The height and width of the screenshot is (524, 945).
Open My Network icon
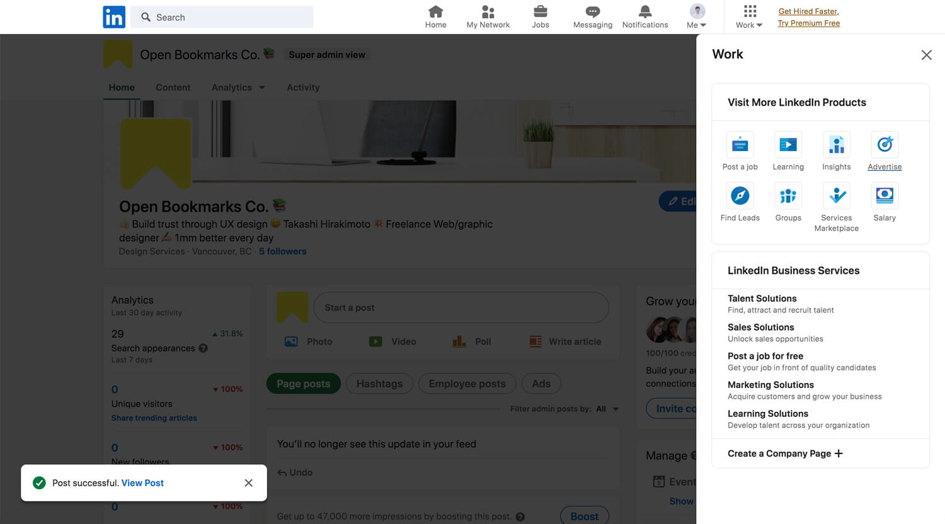pyautogui.click(x=488, y=17)
